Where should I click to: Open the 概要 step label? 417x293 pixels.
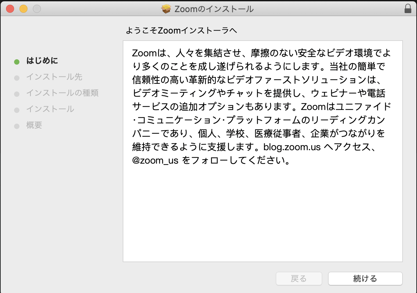[x=34, y=125]
